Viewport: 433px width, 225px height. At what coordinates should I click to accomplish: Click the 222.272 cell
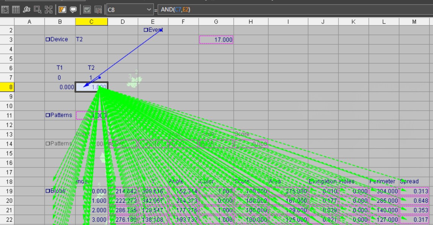coord(122,201)
